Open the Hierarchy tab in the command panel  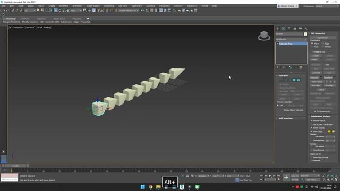coord(289,29)
